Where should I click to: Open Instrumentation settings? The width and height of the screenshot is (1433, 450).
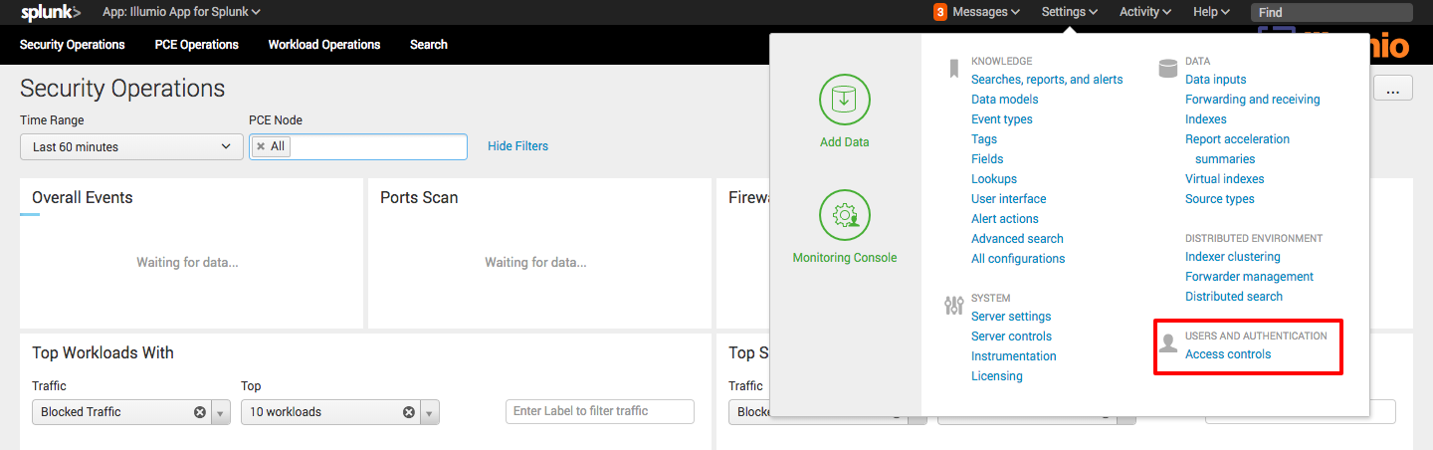[x=1014, y=356]
